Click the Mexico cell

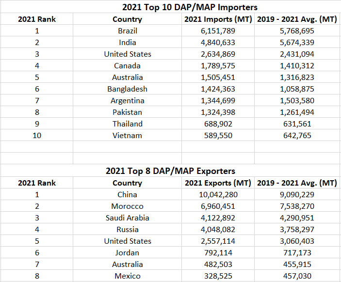(128, 276)
